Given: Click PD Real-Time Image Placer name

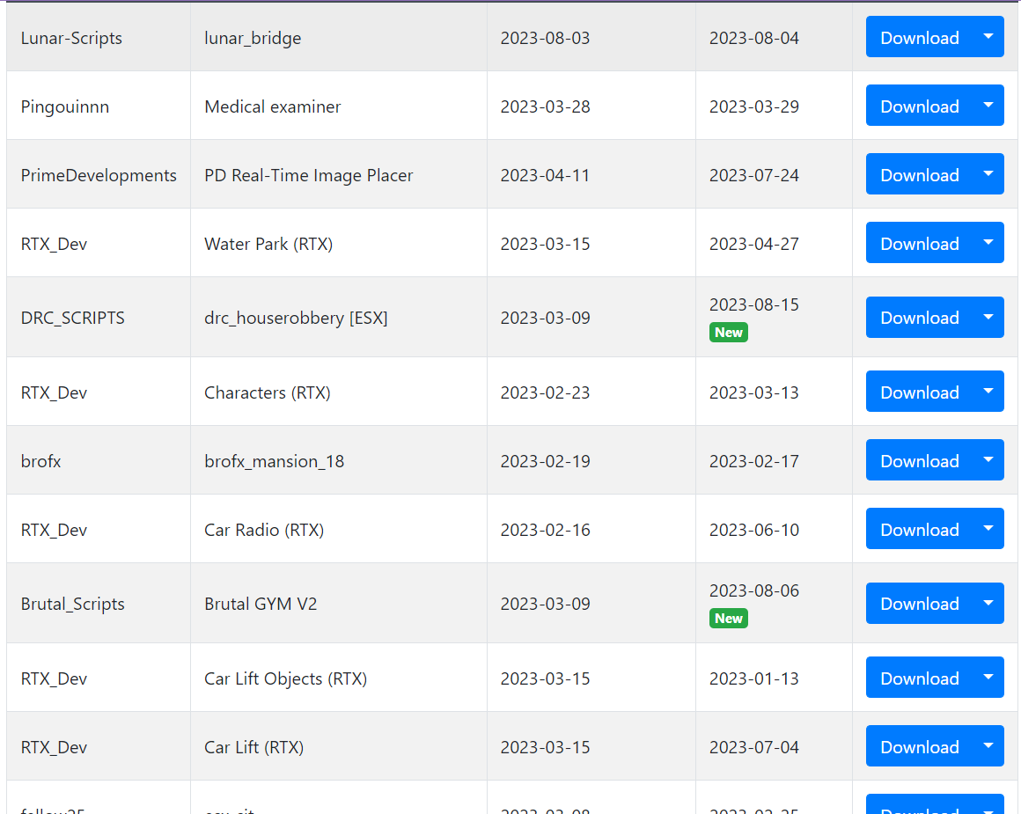Looking at the screenshot, I should click(x=309, y=175).
